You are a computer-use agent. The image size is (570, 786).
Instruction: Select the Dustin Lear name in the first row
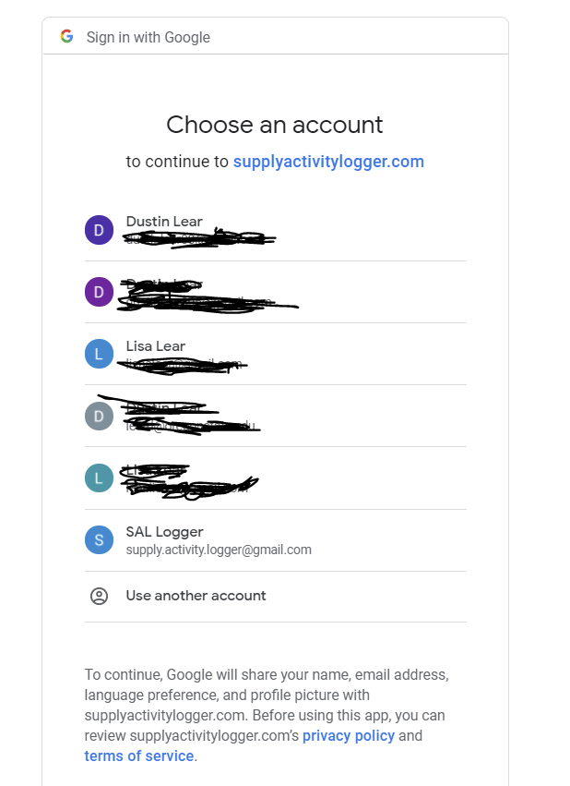[x=164, y=222]
